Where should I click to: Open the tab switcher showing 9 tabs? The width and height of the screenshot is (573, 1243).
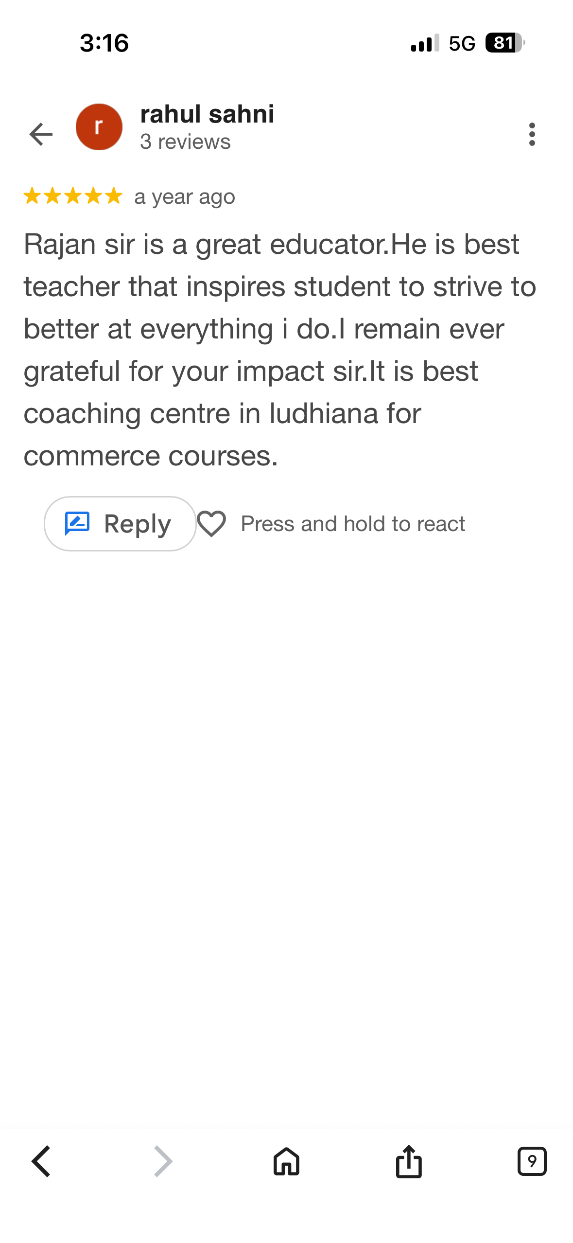[532, 1161]
